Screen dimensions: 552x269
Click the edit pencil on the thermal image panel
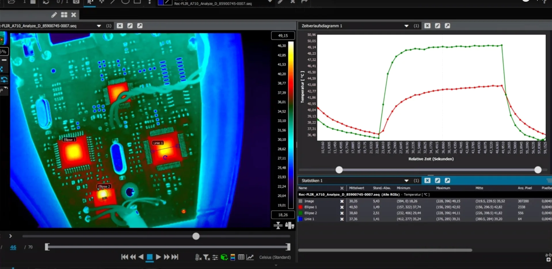130,26
